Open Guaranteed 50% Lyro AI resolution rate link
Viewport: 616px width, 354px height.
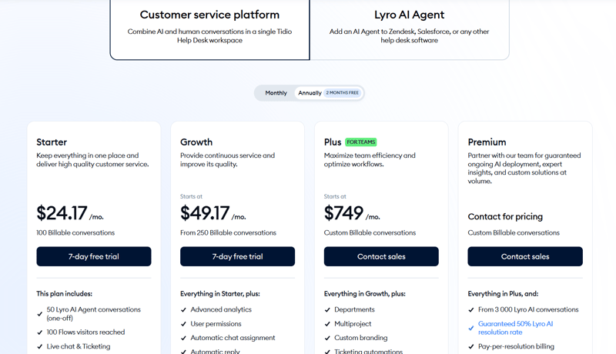(x=515, y=329)
